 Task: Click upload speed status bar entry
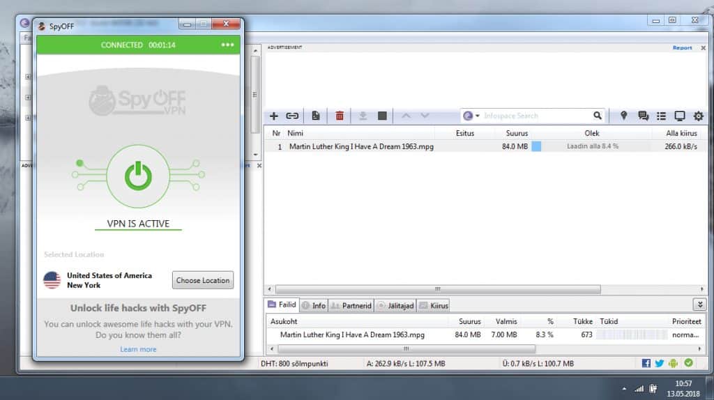coord(538,364)
